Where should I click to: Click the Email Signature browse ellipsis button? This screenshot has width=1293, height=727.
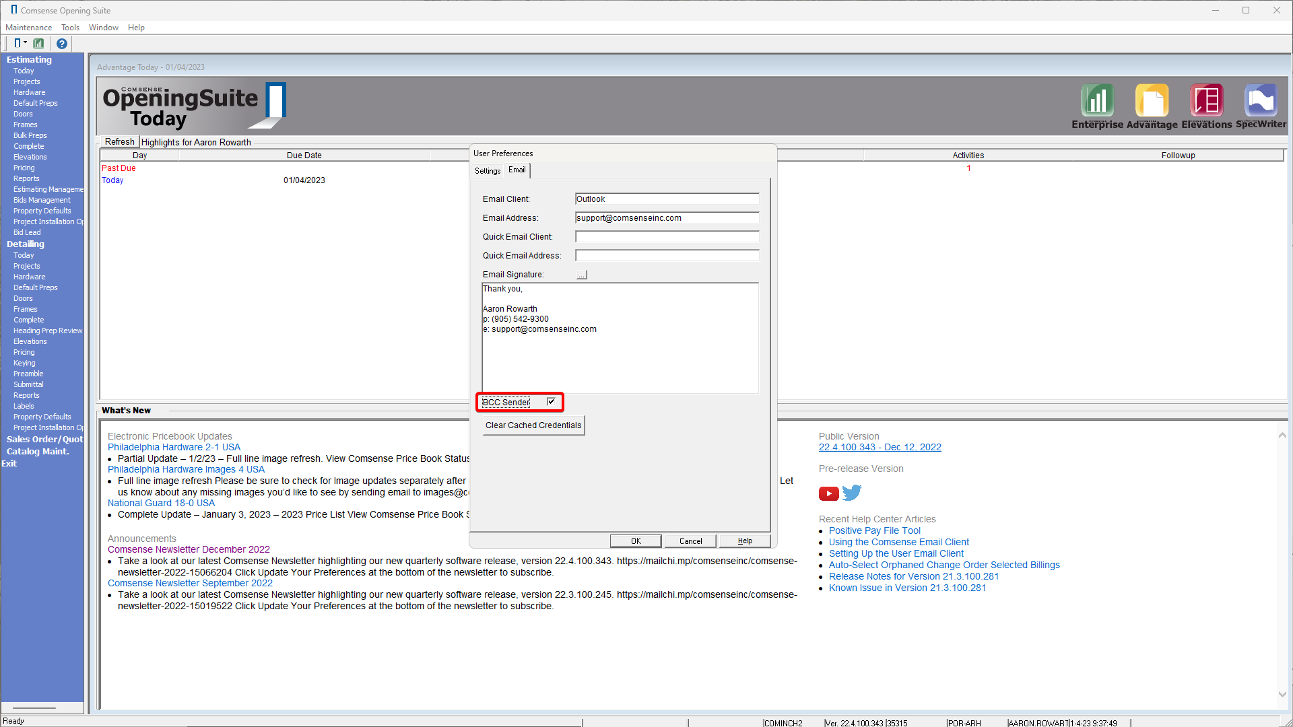pos(582,275)
